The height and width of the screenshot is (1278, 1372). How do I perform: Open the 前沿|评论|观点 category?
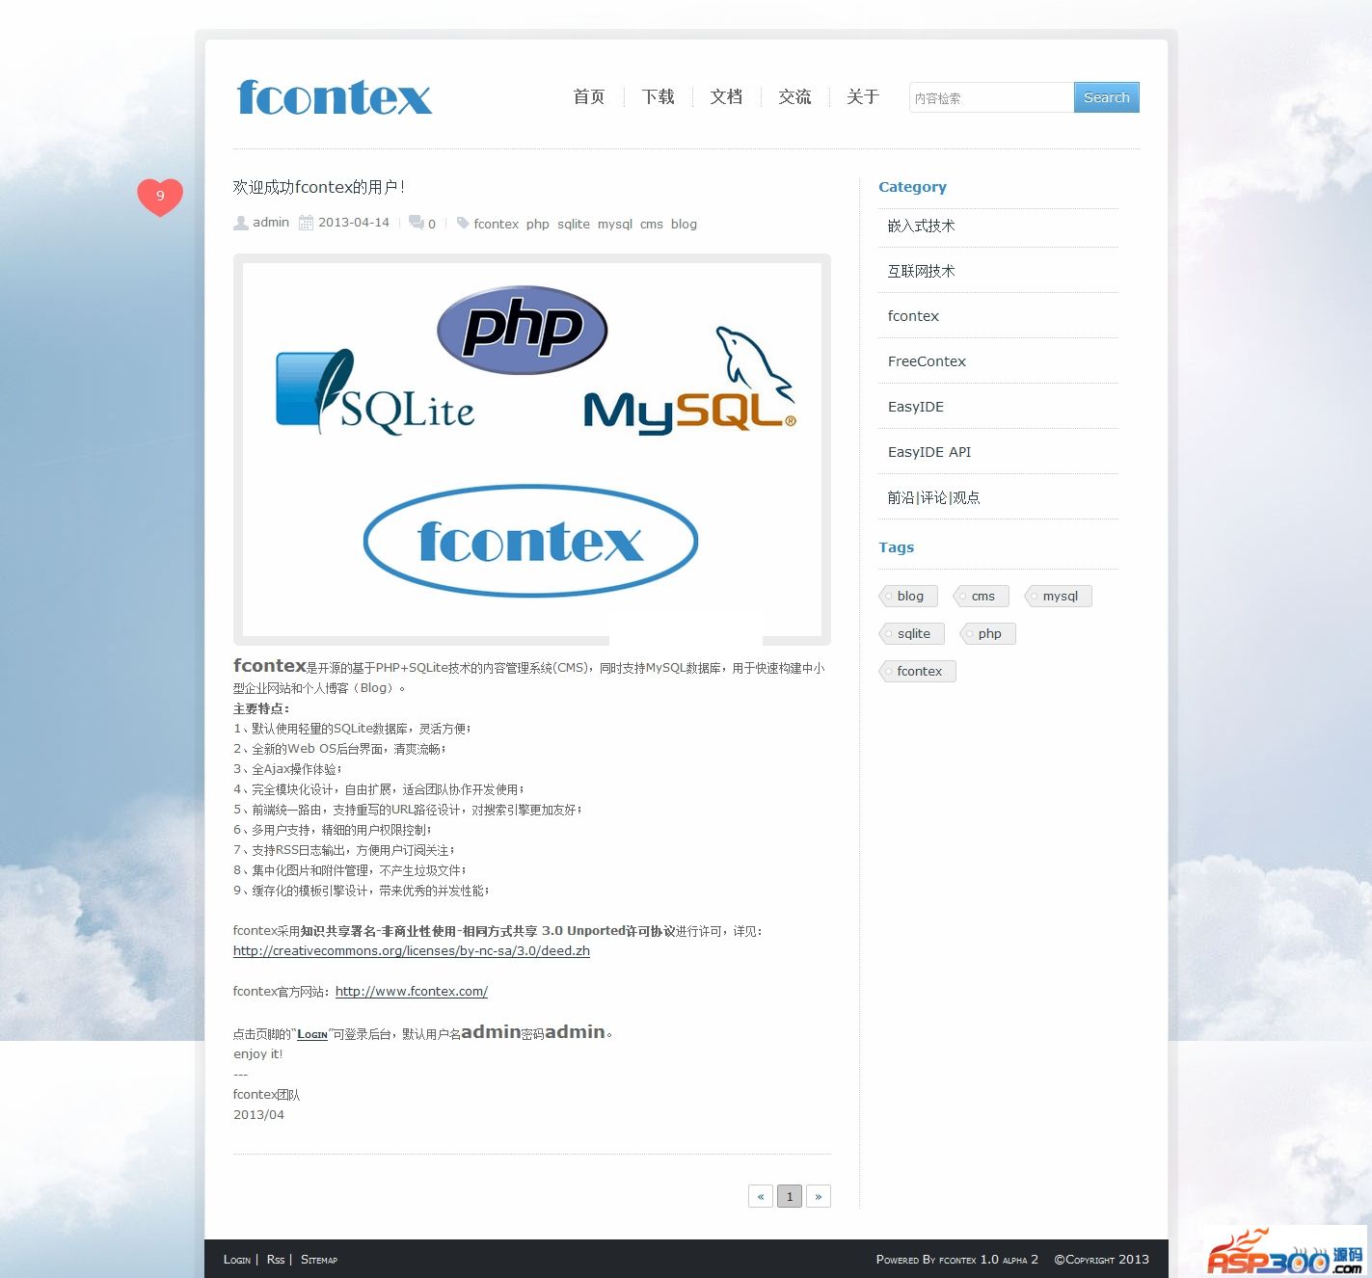click(x=934, y=497)
